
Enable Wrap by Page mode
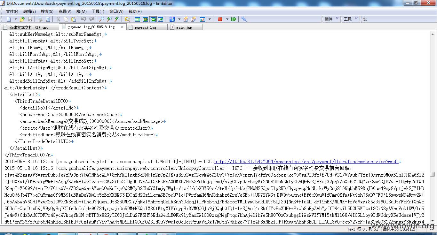(161, 19)
